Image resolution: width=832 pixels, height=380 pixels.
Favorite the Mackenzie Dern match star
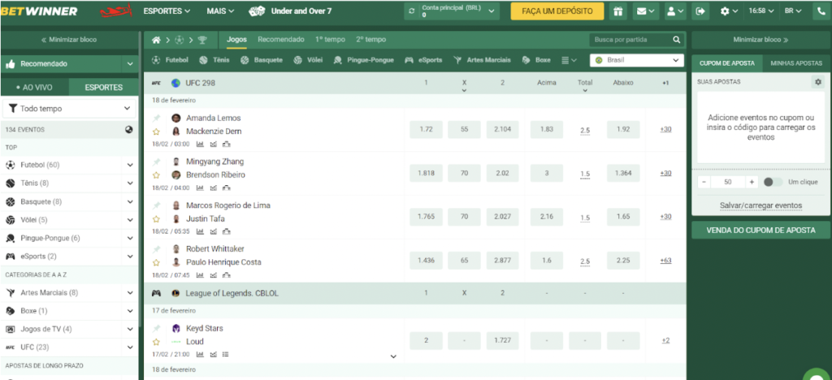156,132
